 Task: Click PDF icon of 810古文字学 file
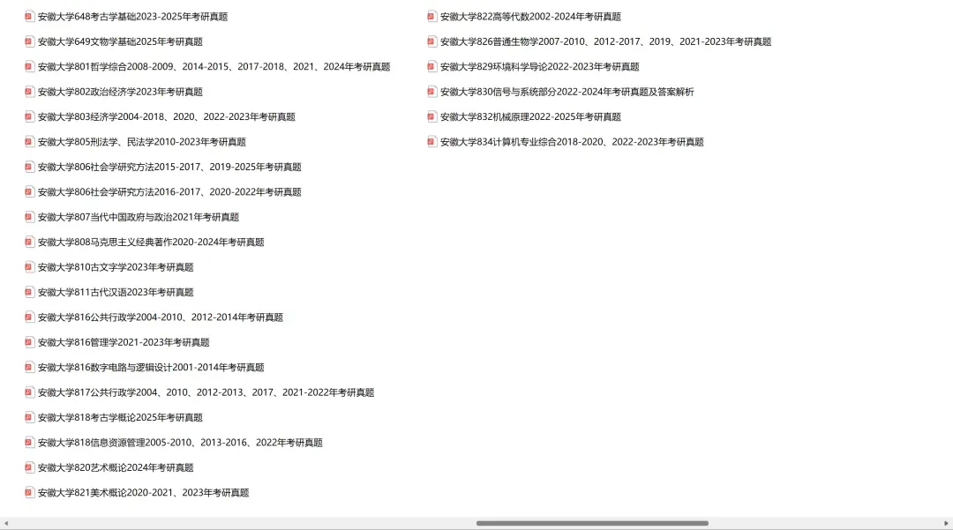pyautogui.click(x=29, y=267)
